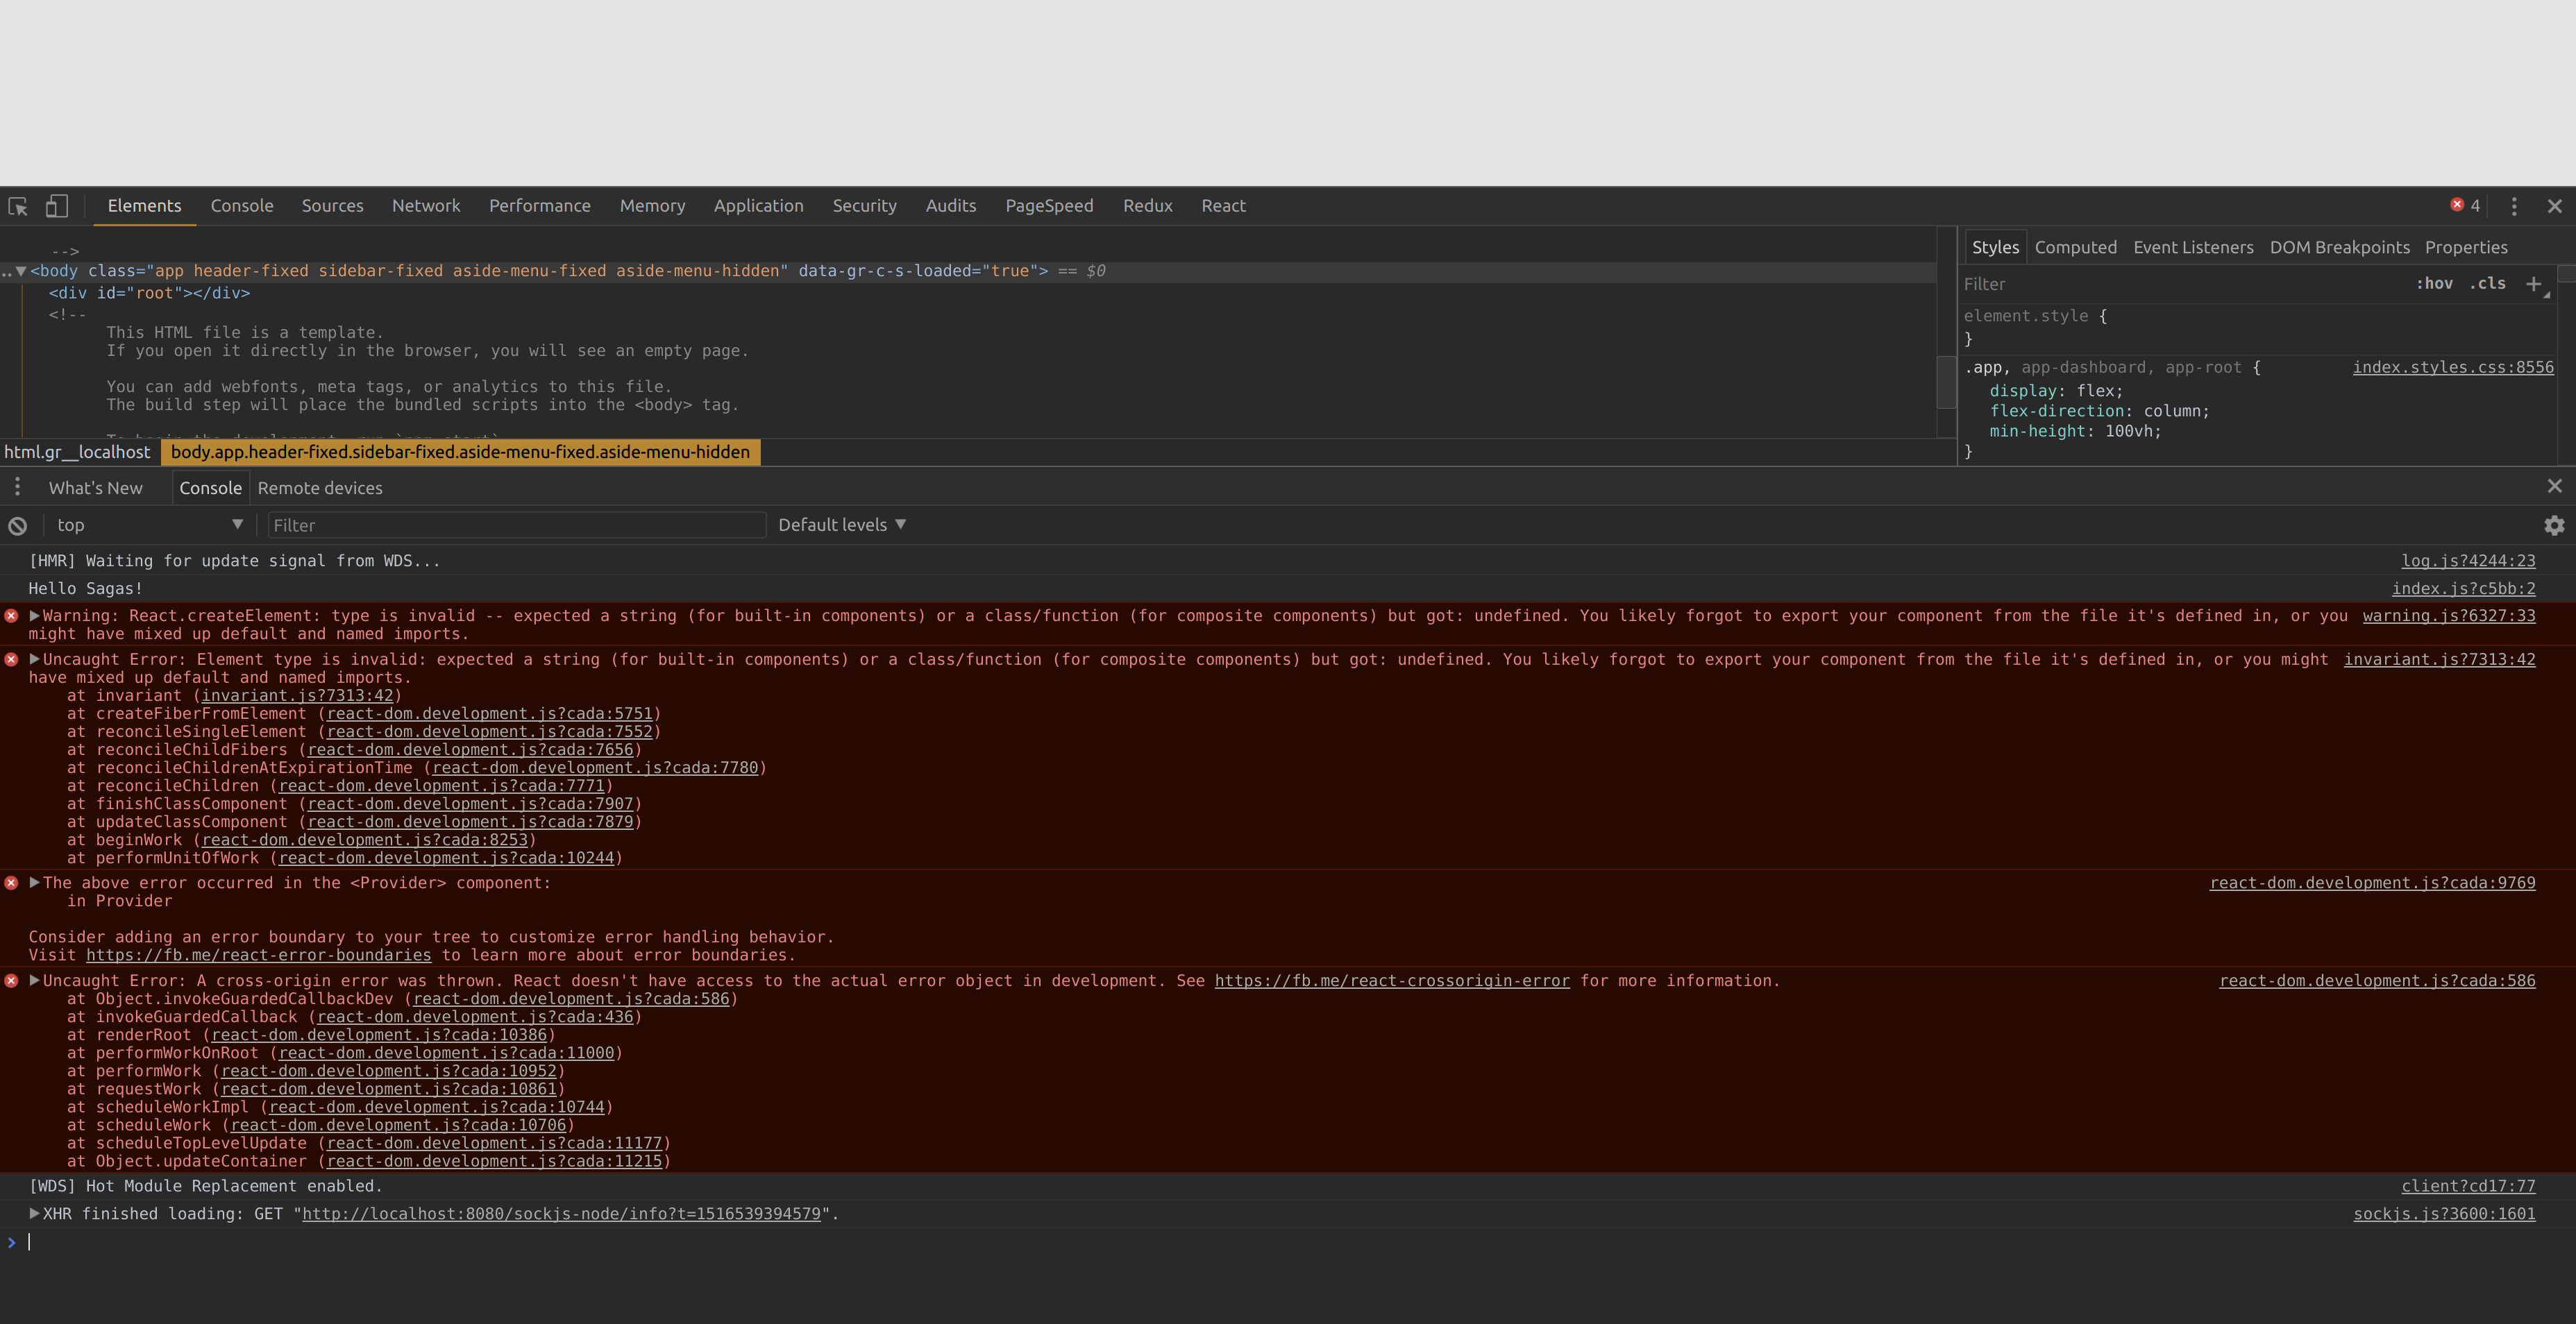2576x1324 pixels.
Task: Select the inspect element cursor tool
Action: (x=17, y=206)
